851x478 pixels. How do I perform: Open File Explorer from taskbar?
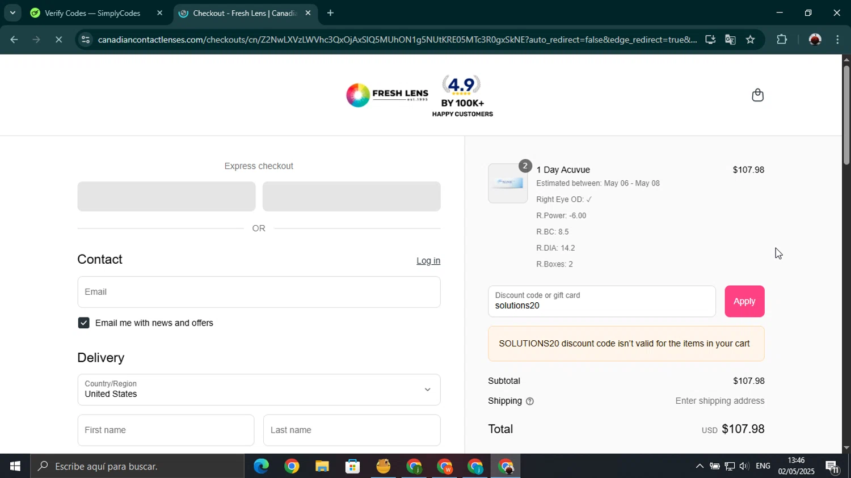tap(322, 466)
